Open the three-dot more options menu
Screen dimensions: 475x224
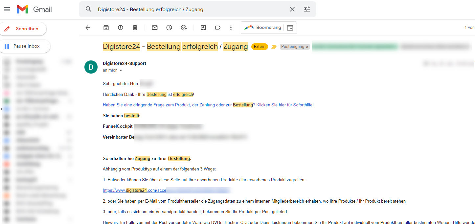pyautogui.click(x=231, y=28)
